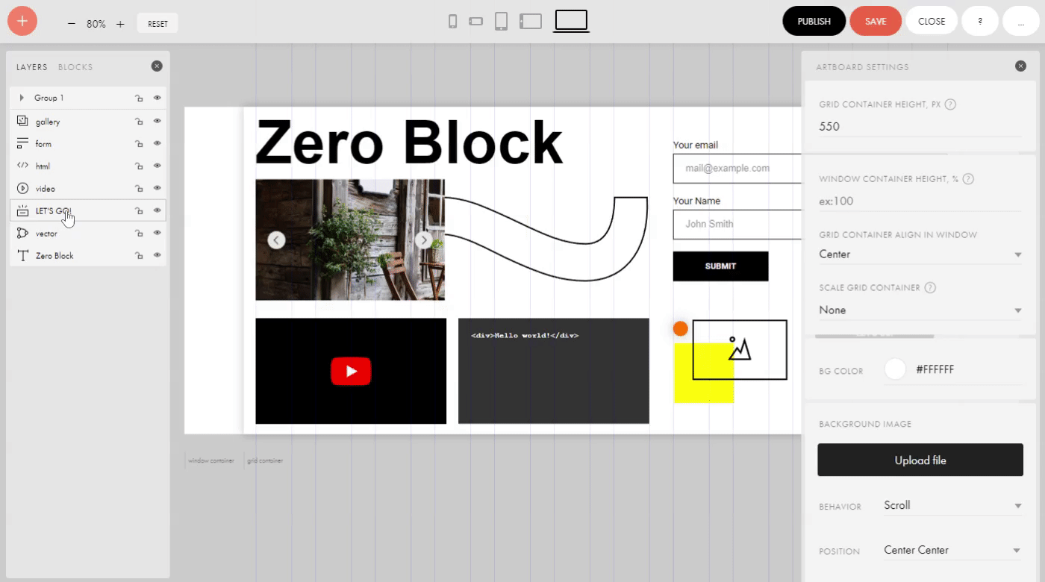Select the mobile portrait preview icon

(x=452, y=21)
